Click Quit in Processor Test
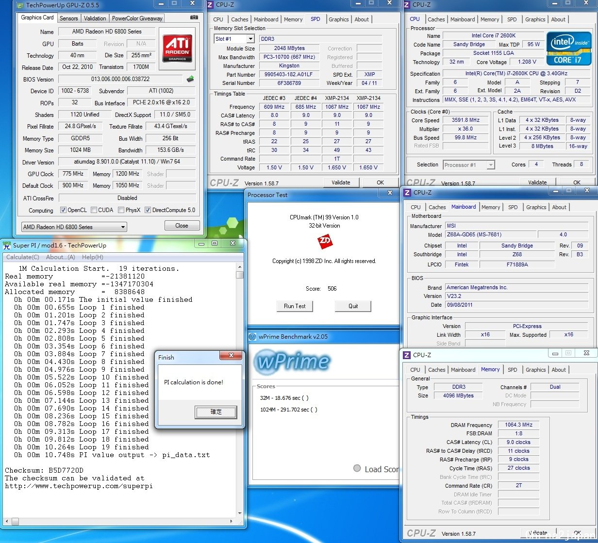 tap(353, 306)
